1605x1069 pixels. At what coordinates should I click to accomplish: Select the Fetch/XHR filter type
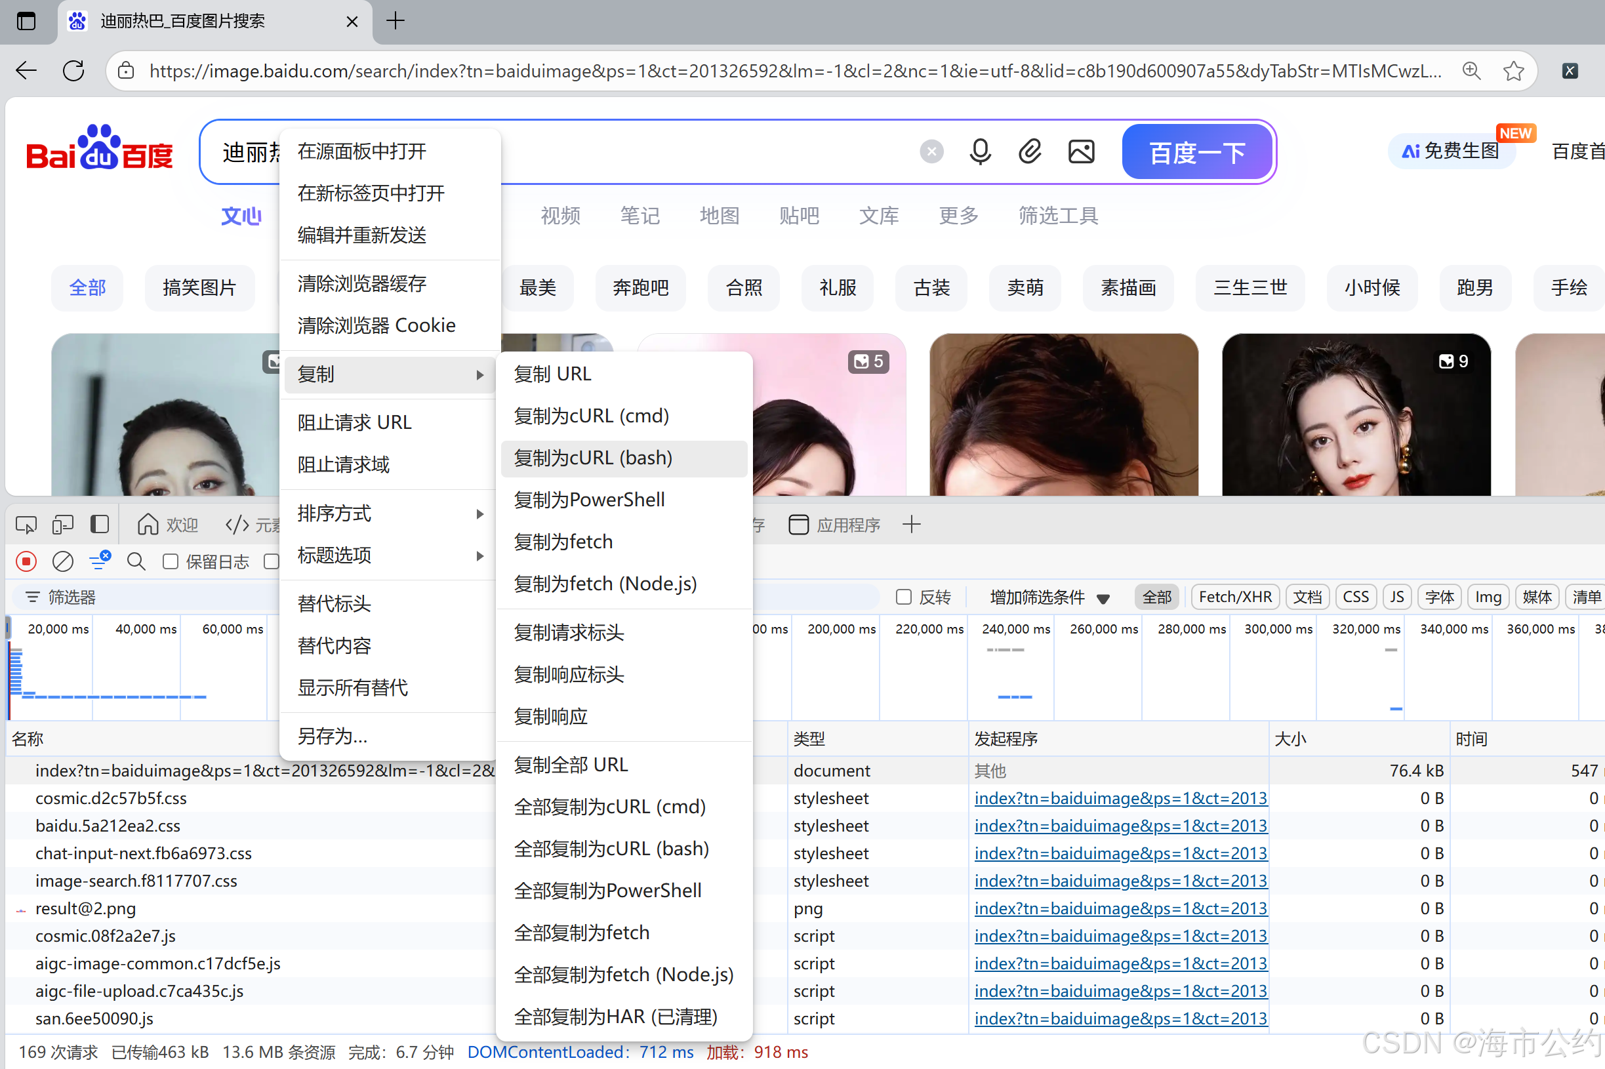coord(1234,597)
